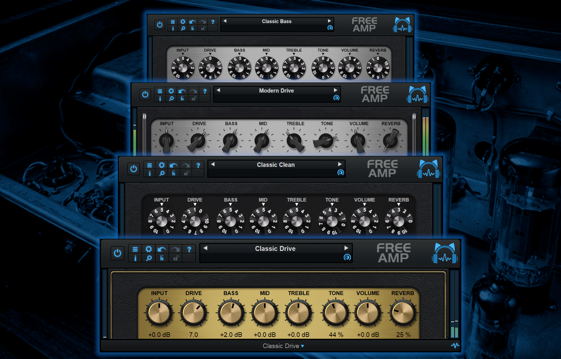Click TREBLE chicken-head knob in Modern Drive amp
The image size is (561, 359).
[295, 141]
